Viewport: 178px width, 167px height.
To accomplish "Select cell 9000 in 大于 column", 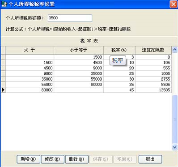I will click(x=30, y=73).
